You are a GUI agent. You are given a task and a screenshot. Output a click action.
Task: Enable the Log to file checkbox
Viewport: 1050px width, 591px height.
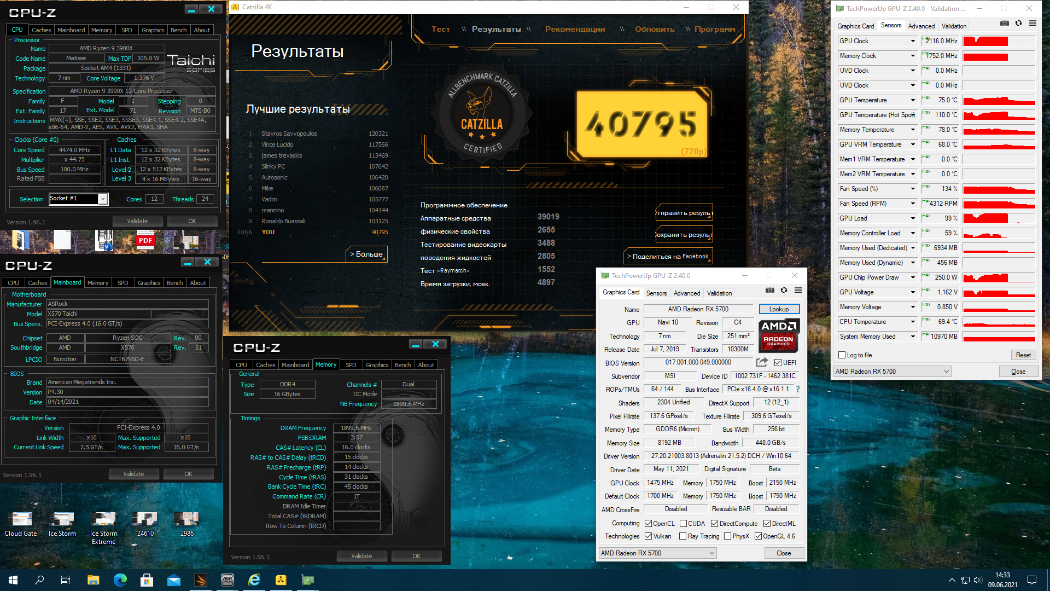[x=842, y=355]
